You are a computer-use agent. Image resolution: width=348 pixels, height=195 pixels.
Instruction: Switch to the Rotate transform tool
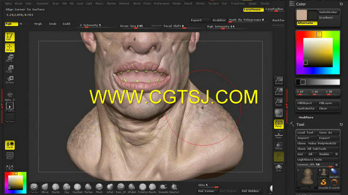(10, 80)
